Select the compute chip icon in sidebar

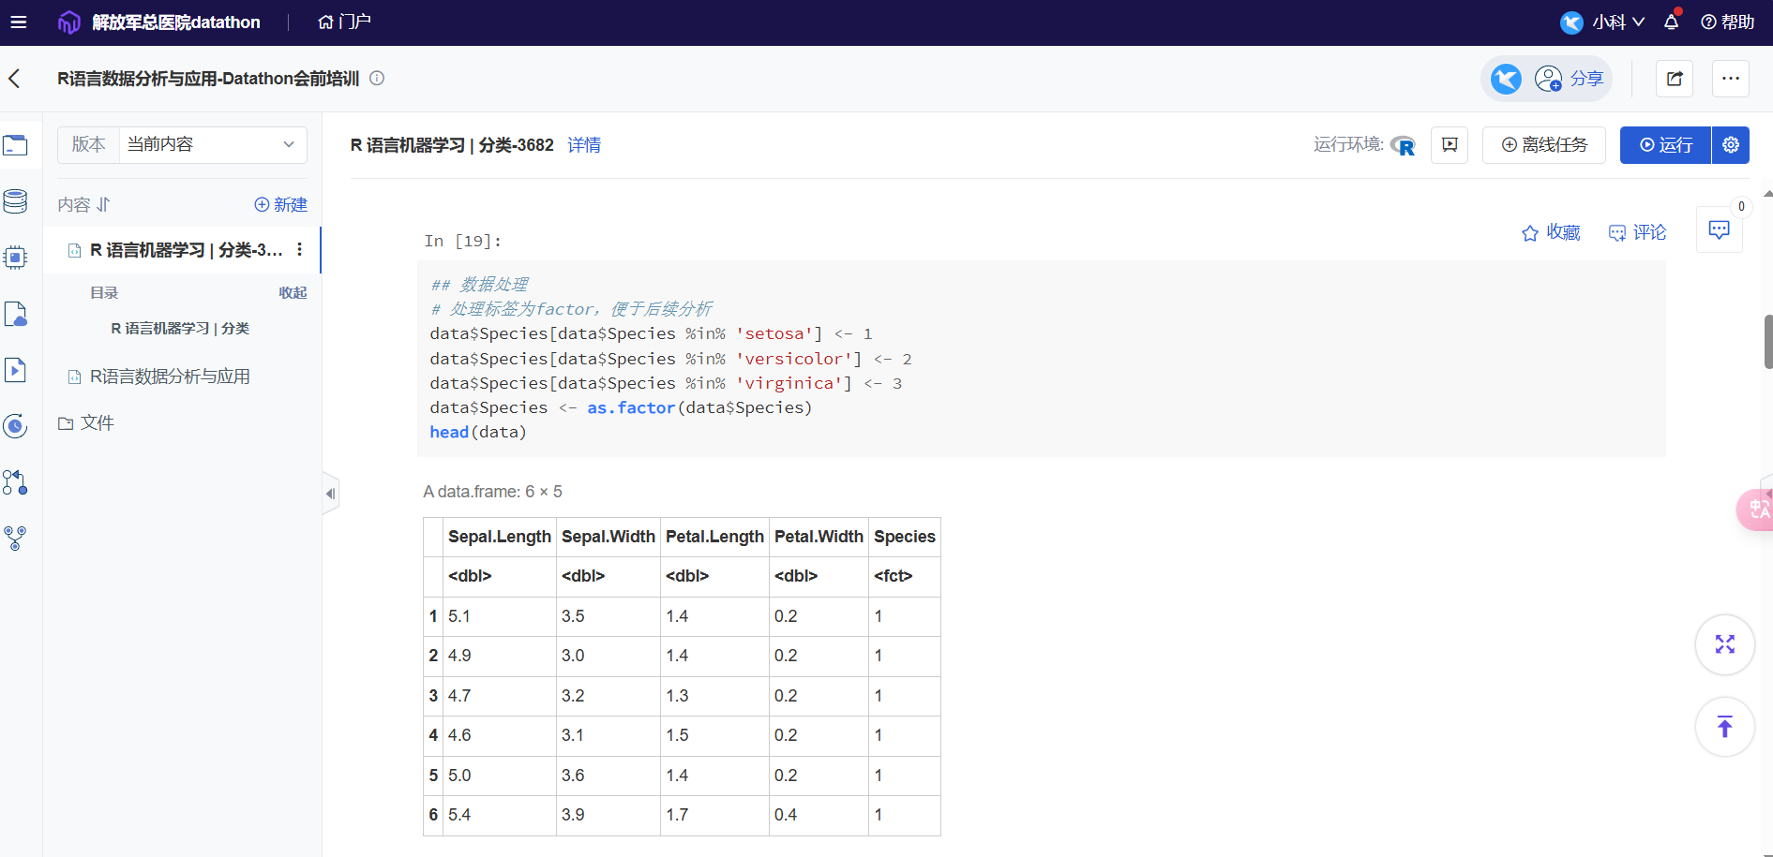[16, 257]
